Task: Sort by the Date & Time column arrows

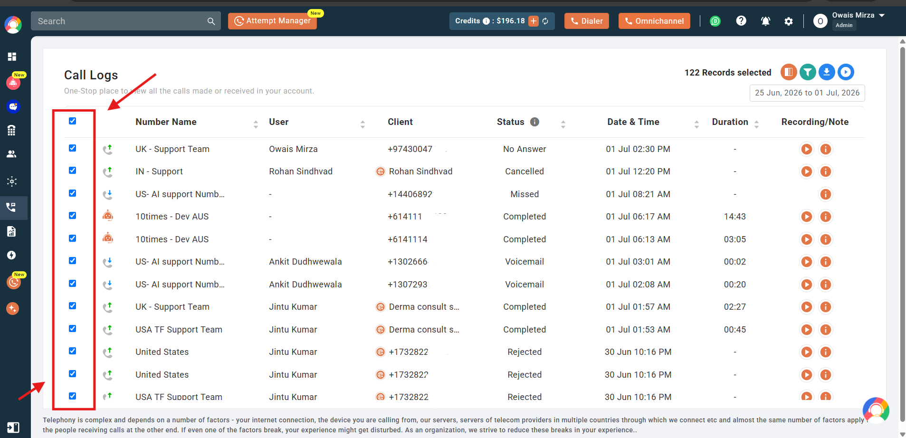Action: [696, 124]
